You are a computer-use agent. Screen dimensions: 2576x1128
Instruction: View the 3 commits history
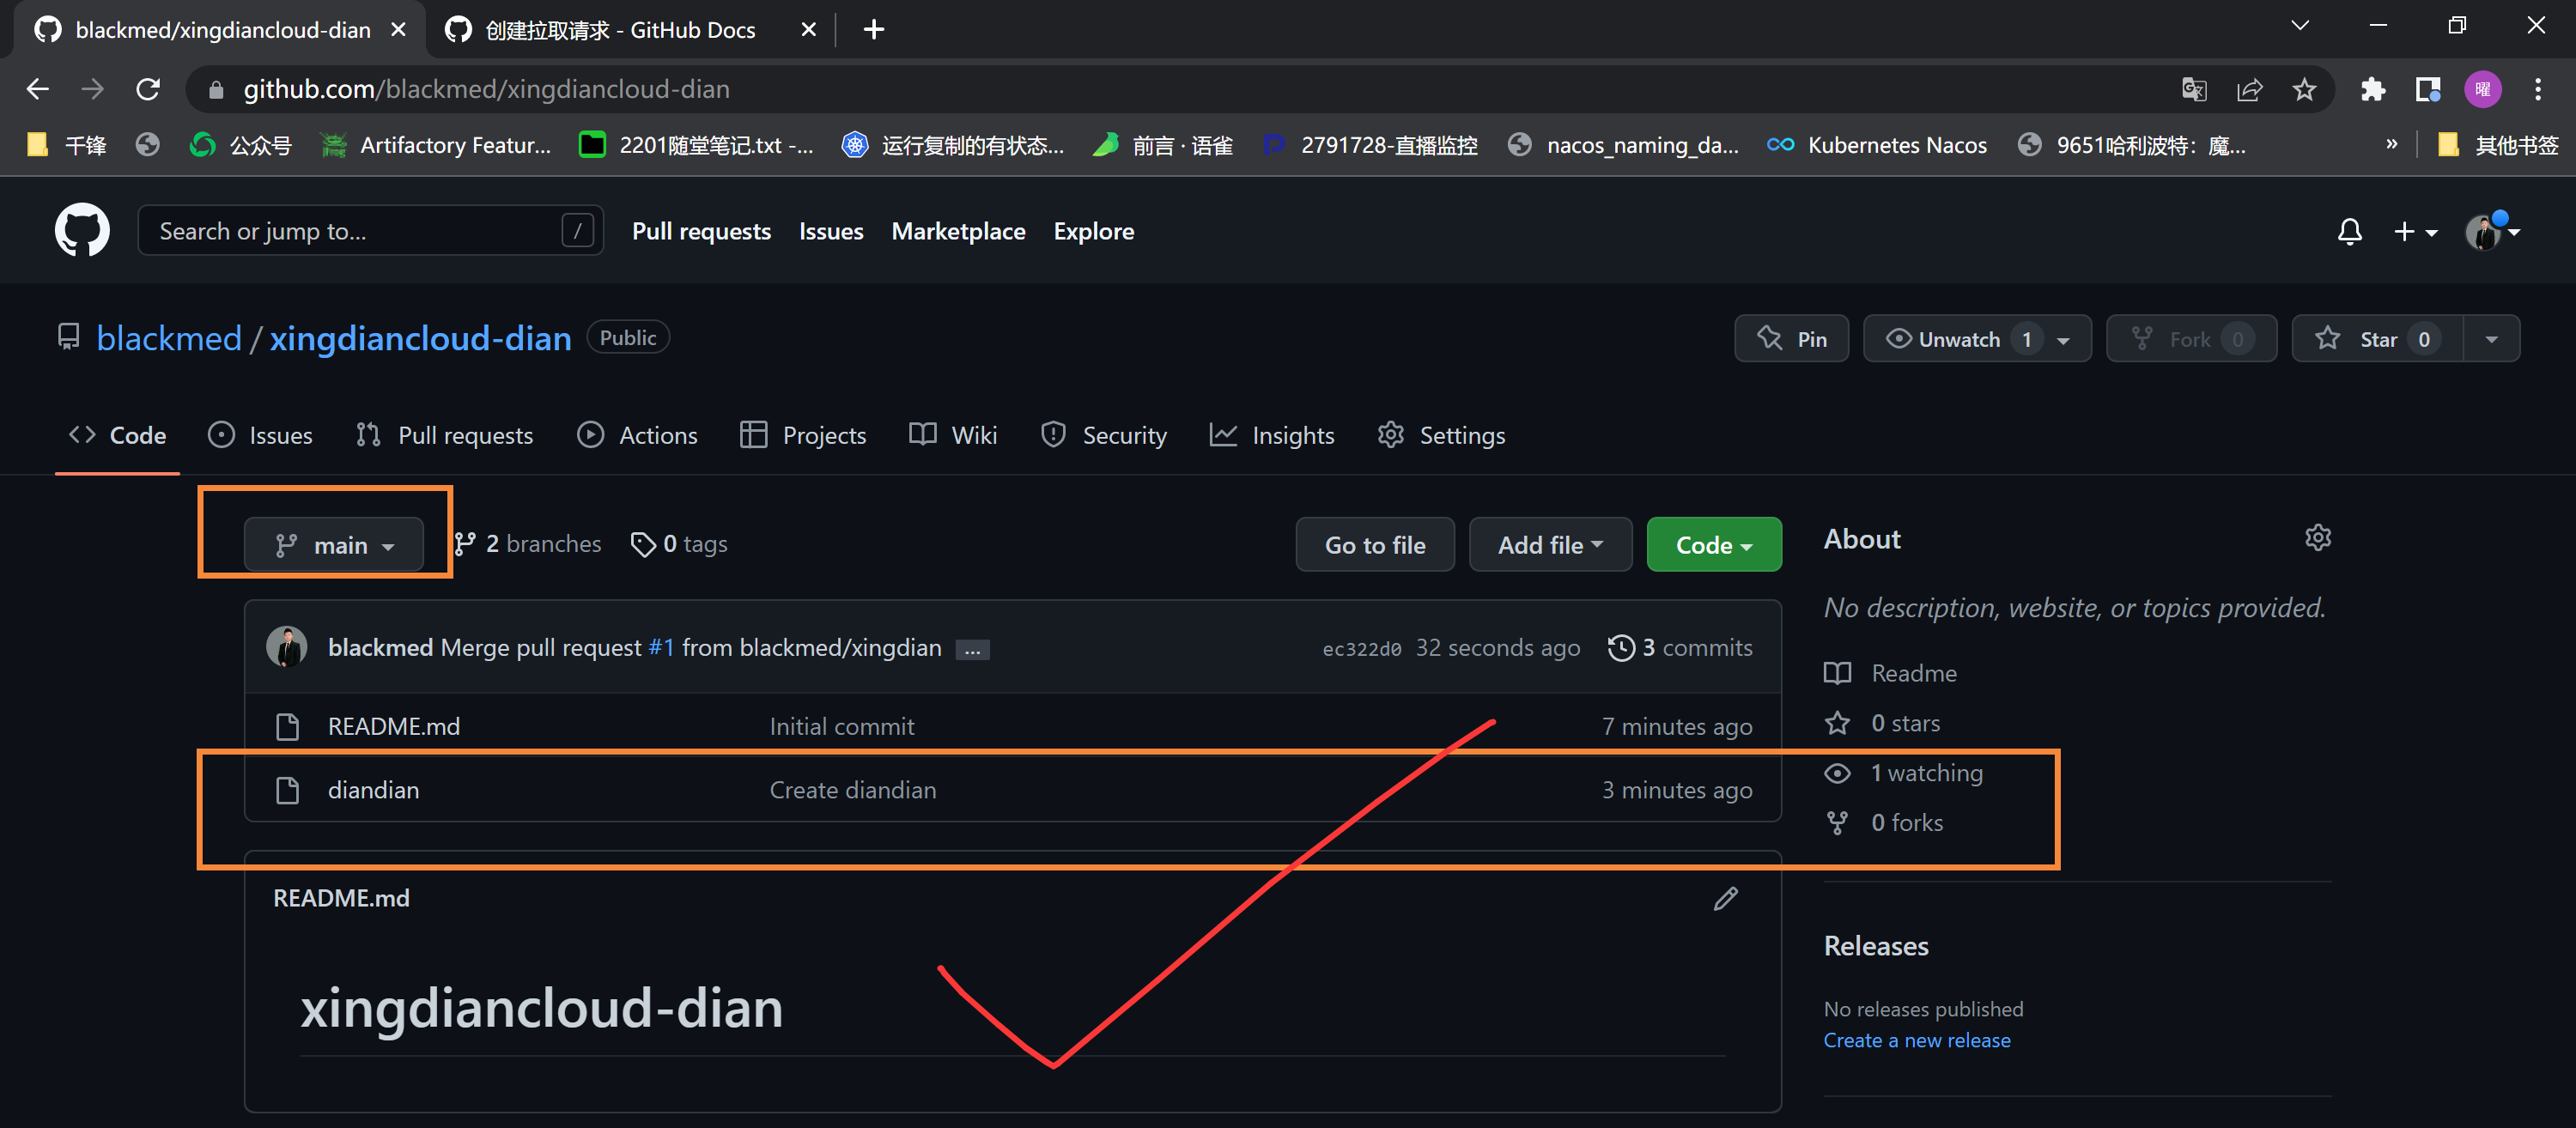pos(1680,648)
